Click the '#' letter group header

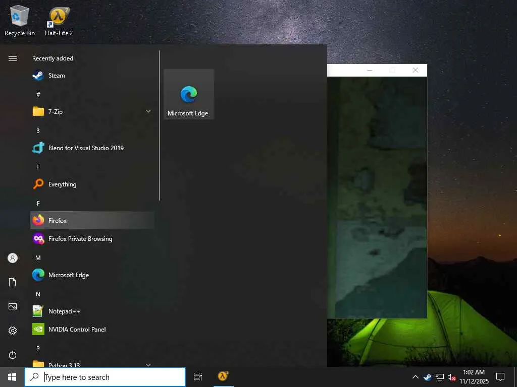[38, 94]
